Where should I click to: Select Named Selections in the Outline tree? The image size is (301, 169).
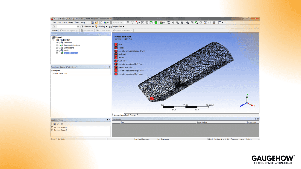click(71, 53)
